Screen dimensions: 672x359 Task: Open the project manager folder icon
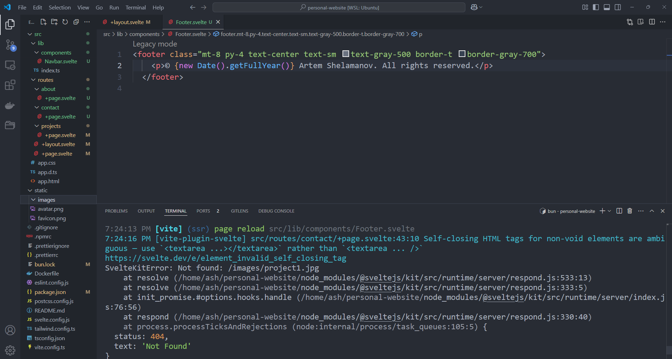pyautogui.click(x=10, y=125)
